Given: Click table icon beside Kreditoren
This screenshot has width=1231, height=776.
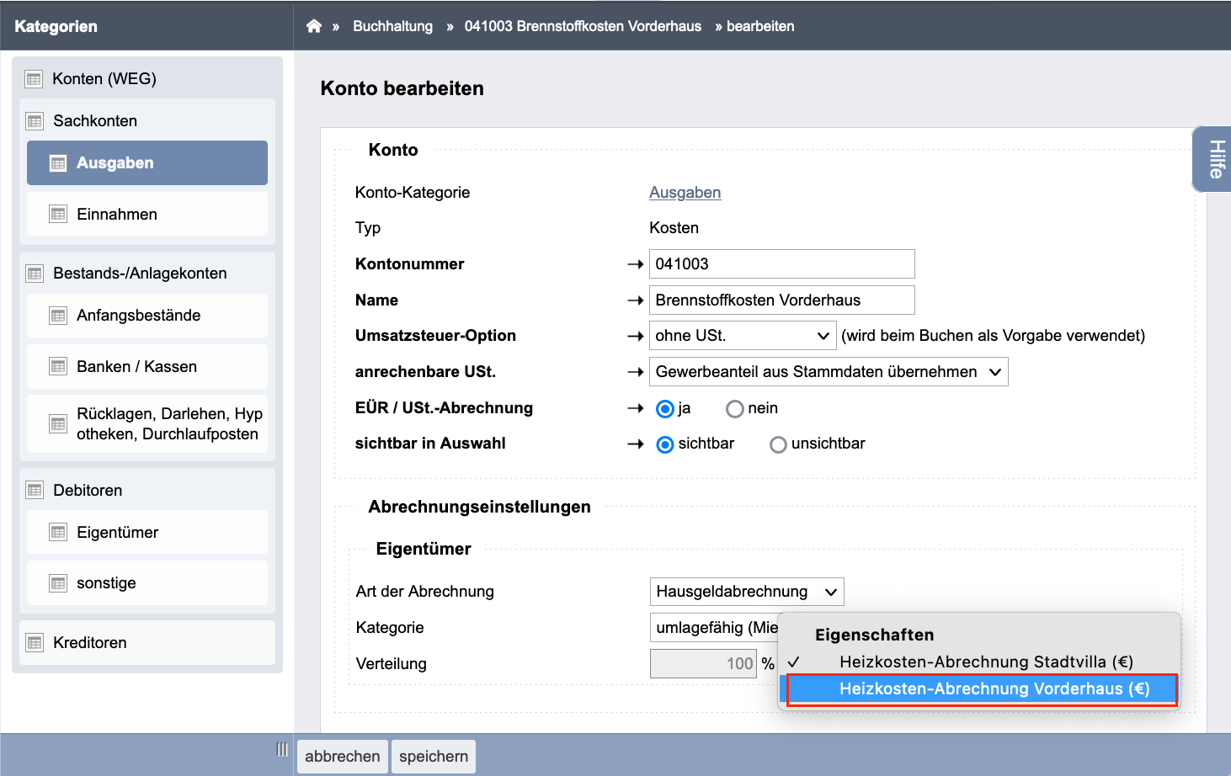Looking at the screenshot, I should click(35, 643).
